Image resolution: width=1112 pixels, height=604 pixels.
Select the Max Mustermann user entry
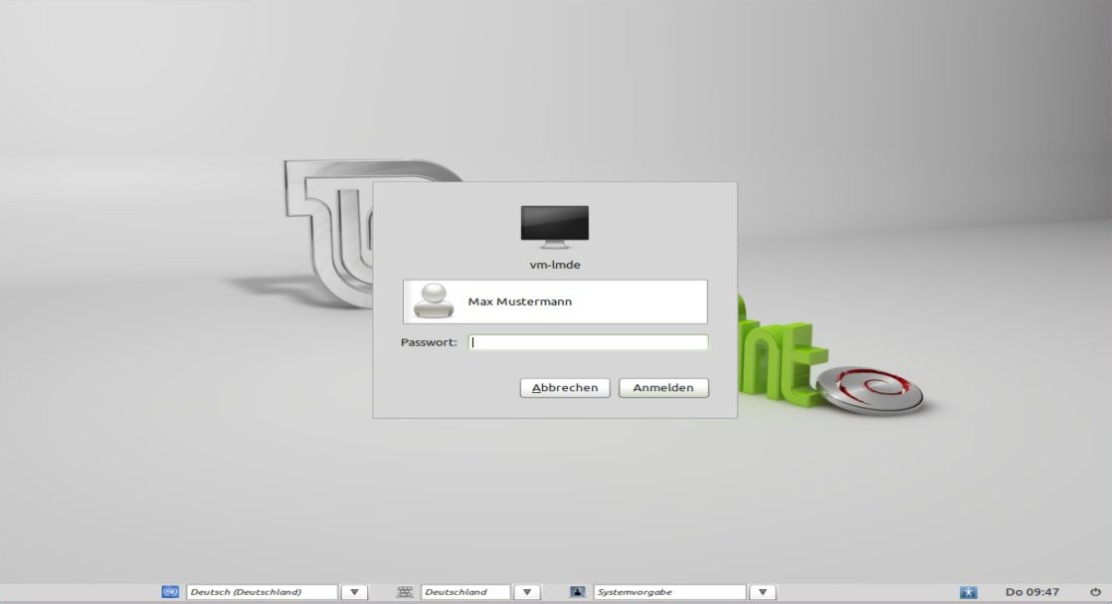[555, 302]
